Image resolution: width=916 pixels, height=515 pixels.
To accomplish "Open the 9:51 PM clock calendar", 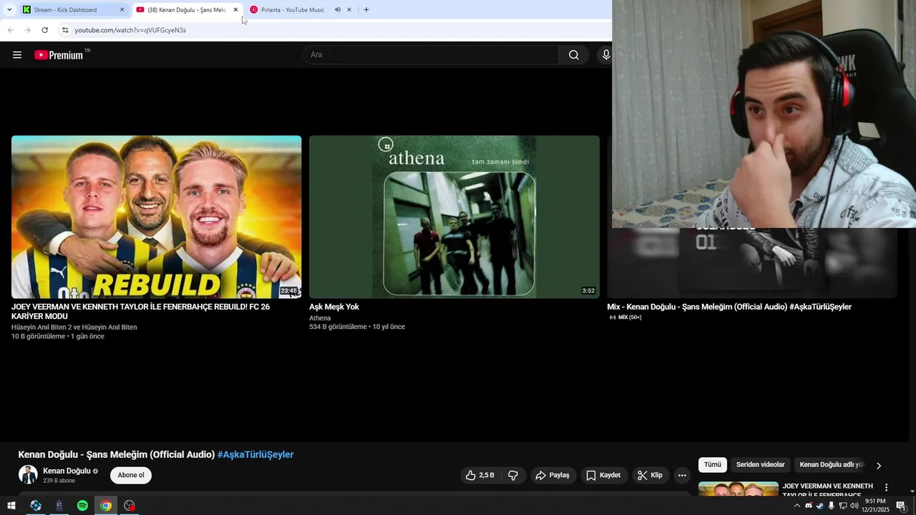I will 875,506.
